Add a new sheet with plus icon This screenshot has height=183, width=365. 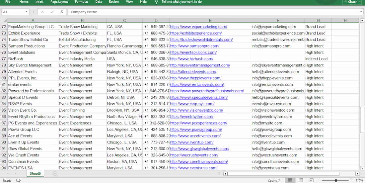coord(55,173)
